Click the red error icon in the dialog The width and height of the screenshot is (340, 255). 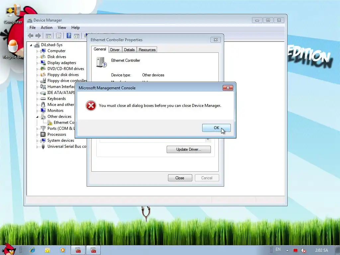tap(91, 106)
